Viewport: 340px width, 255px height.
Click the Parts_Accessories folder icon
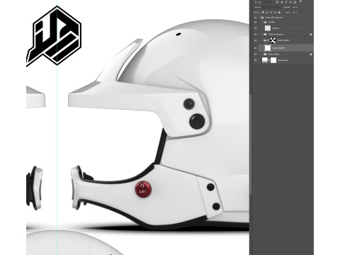tap(265, 34)
